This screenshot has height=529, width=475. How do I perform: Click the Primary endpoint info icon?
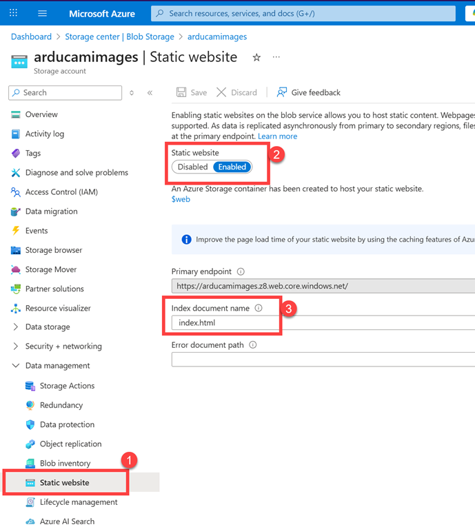(x=241, y=271)
